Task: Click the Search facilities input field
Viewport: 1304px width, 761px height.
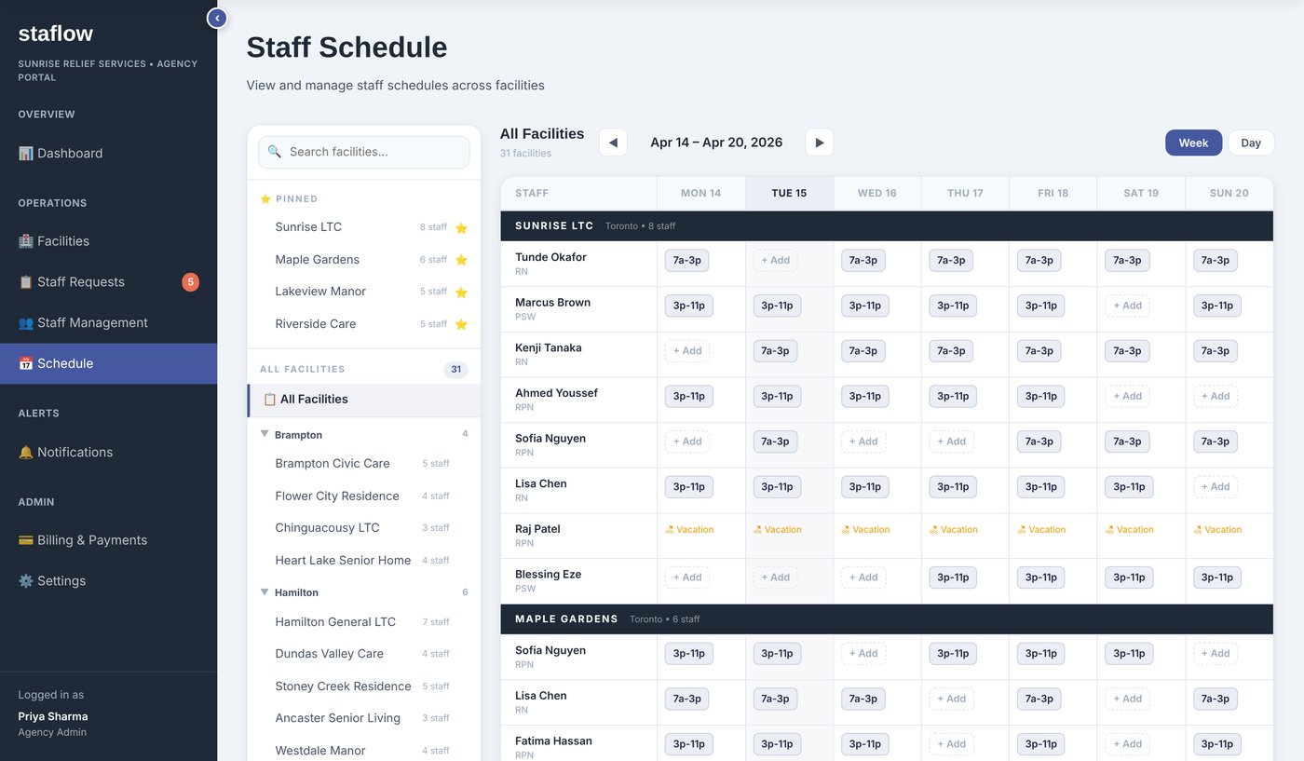Action: point(364,152)
